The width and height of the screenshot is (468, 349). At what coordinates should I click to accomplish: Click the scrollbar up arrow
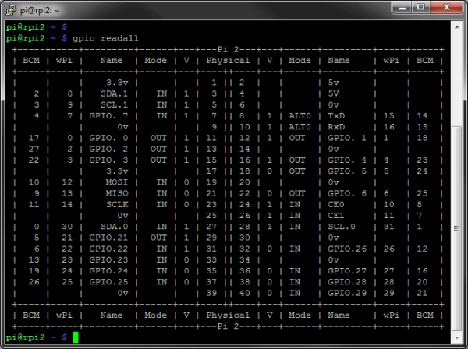[x=456, y=27]
